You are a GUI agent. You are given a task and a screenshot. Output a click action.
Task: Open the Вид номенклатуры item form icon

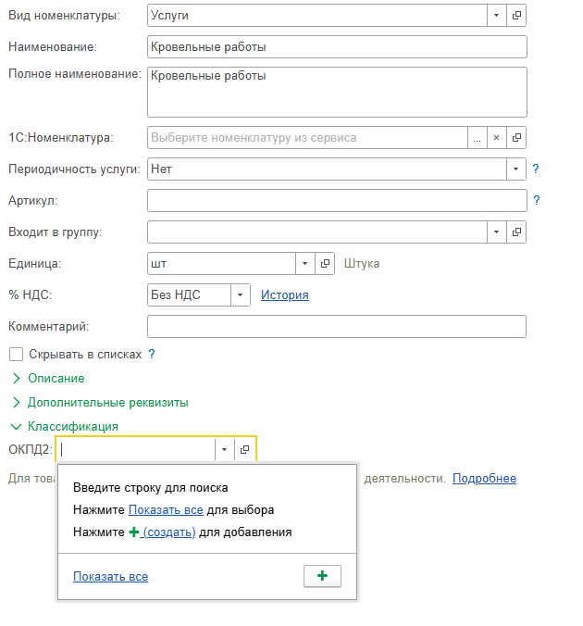click(x=517, y=16)
